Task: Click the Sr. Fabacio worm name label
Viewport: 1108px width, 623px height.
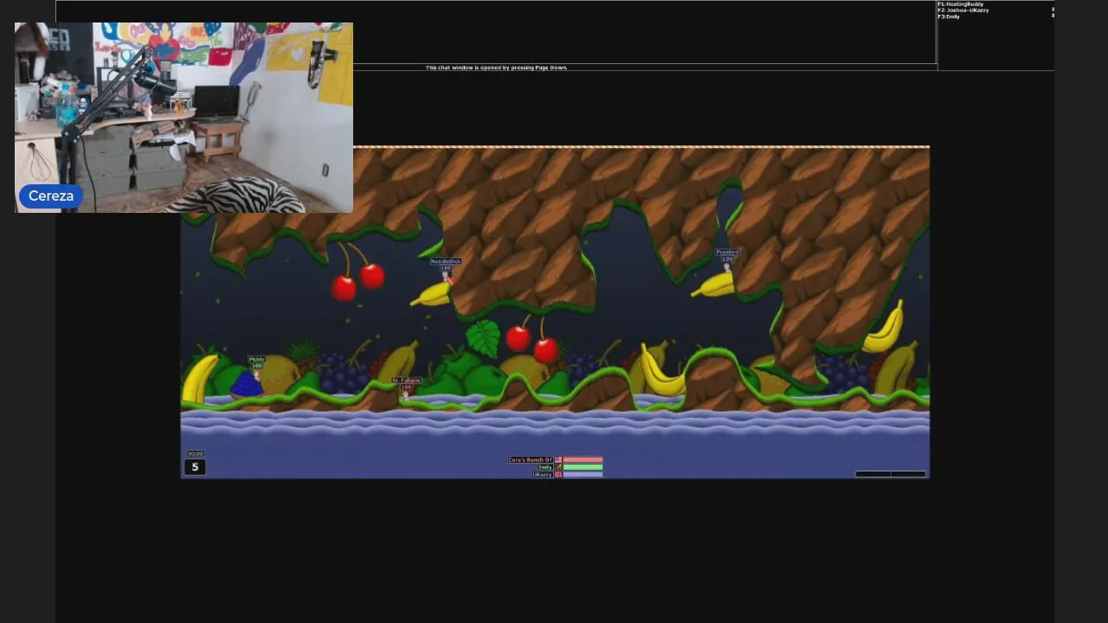Action: 406,381
